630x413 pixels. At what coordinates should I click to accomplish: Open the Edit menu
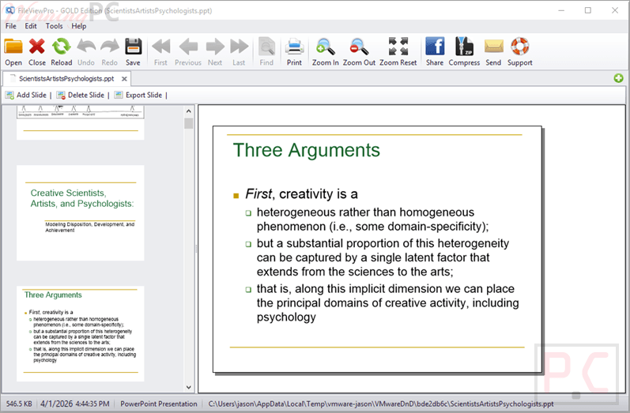click(x=31, y=26)
